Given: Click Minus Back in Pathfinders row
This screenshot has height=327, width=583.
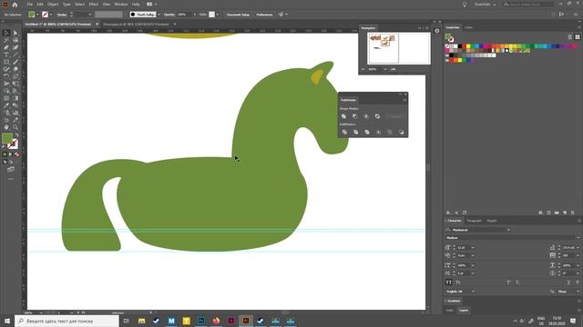Looking at the screenshot, I should click(x=401, y=132).
